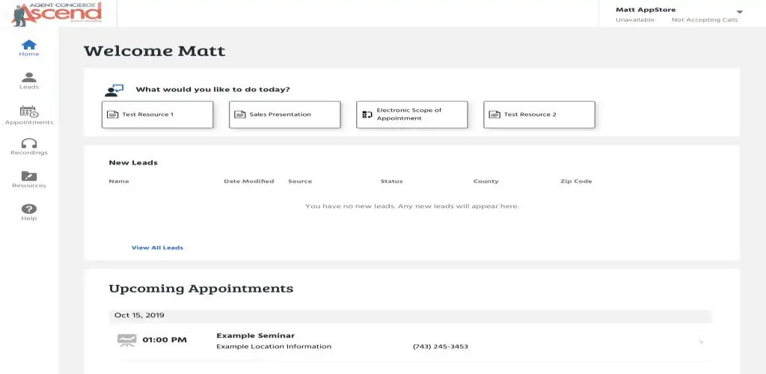Click the seminar phone number (743) 245-3453
Viewport: 766px width, 374px height.
440,346
